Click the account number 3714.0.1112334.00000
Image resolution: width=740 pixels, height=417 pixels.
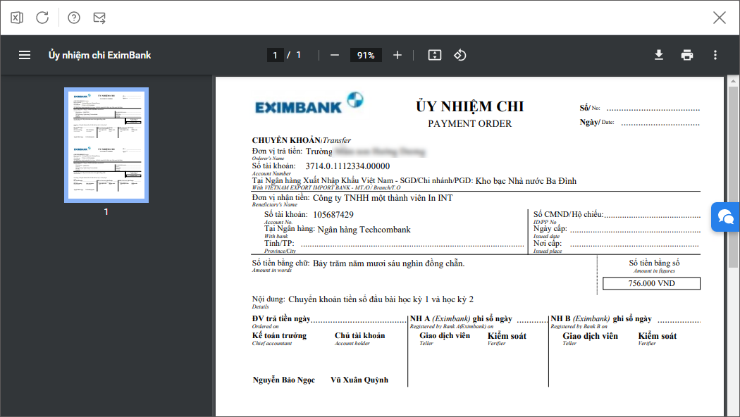click(347, 166)
